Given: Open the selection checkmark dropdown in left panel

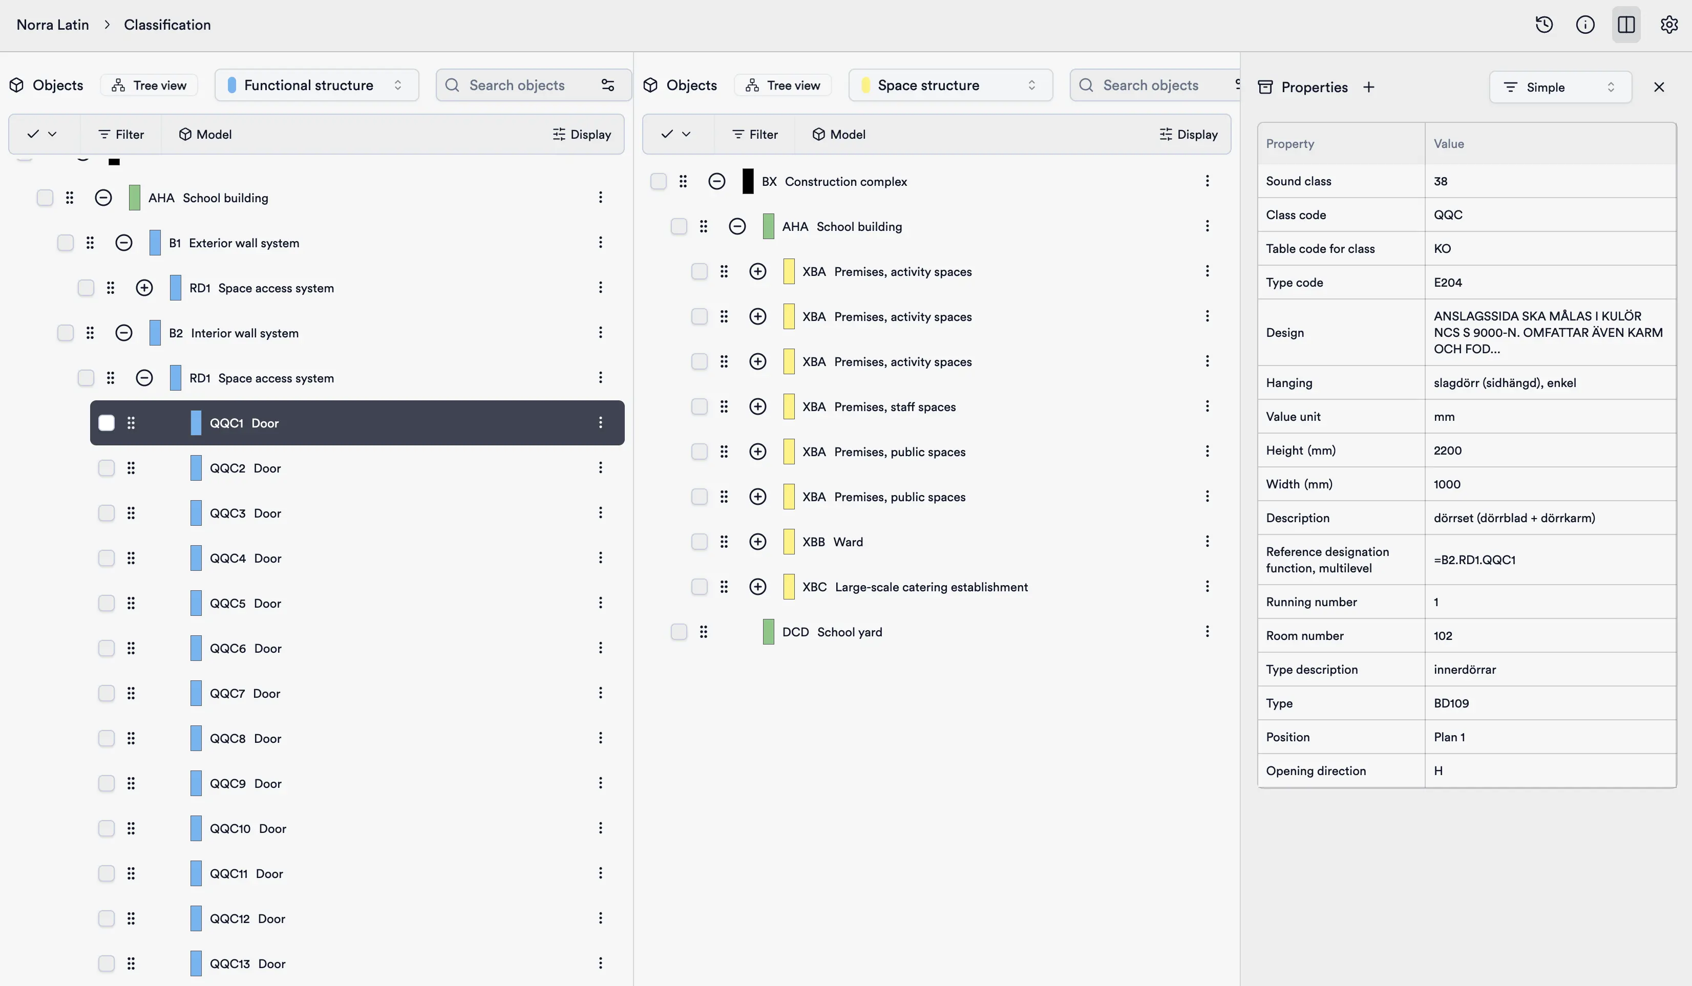Looking at the screenshot, I should [41, 134].
